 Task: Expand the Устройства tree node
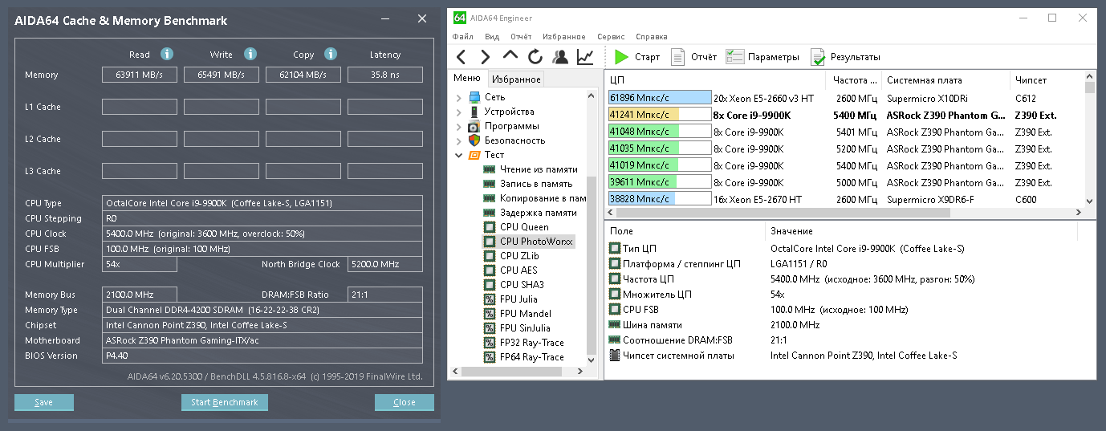coord(458,112)
